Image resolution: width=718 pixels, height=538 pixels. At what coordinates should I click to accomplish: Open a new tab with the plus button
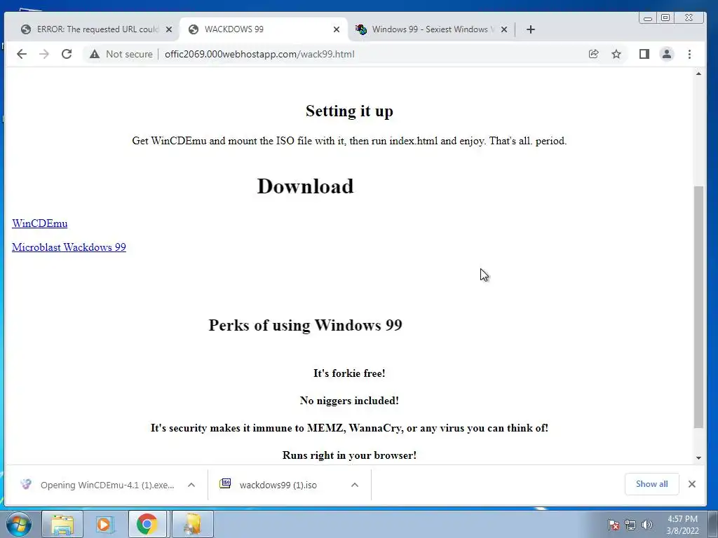click(x=531, y=29)
